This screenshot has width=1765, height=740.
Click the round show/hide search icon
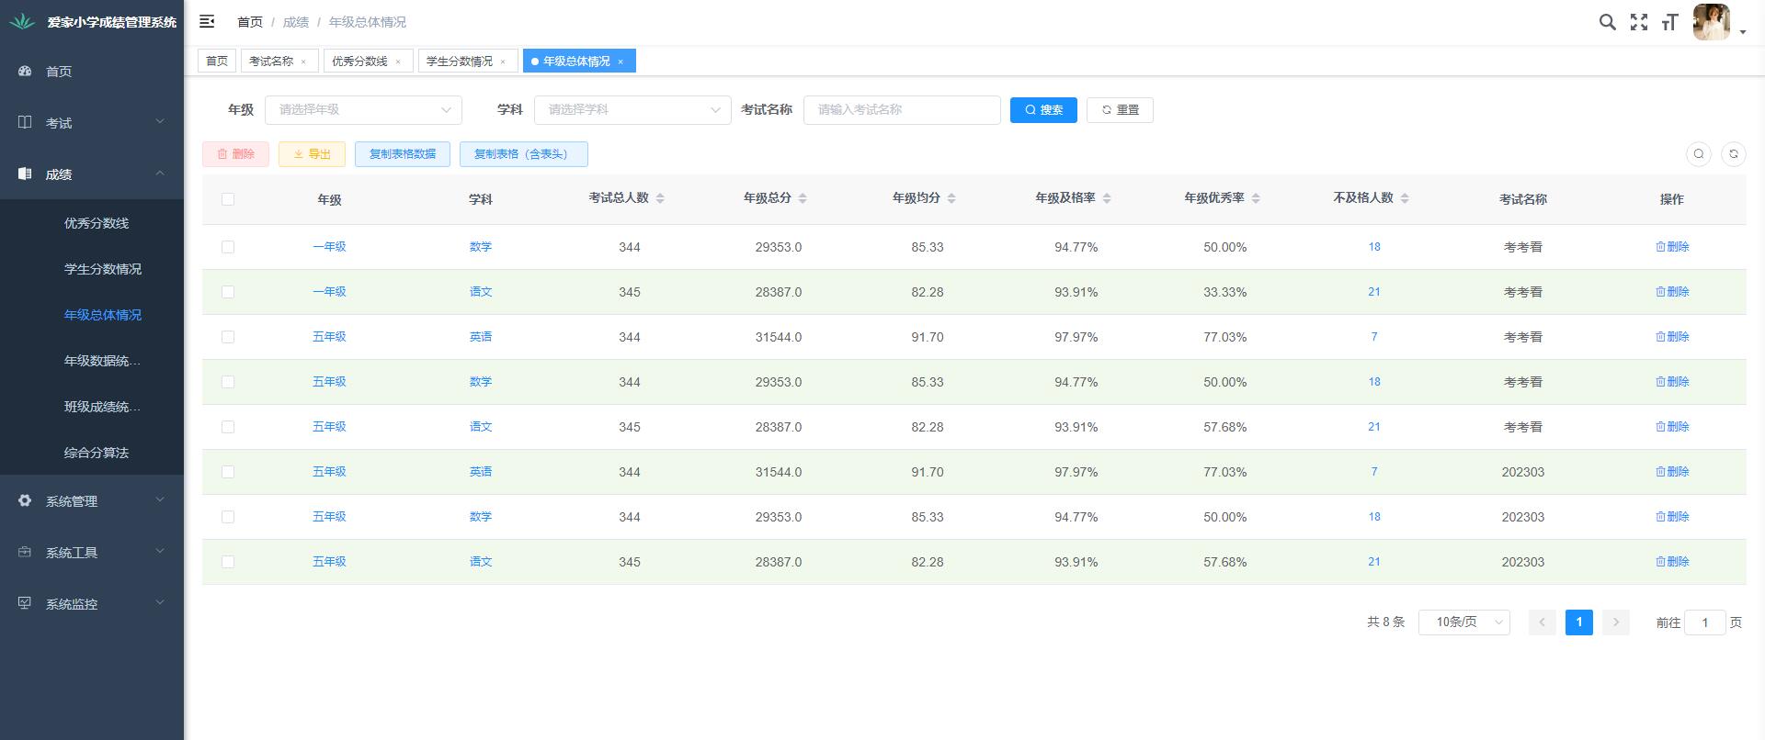[x=1698, y=154]
